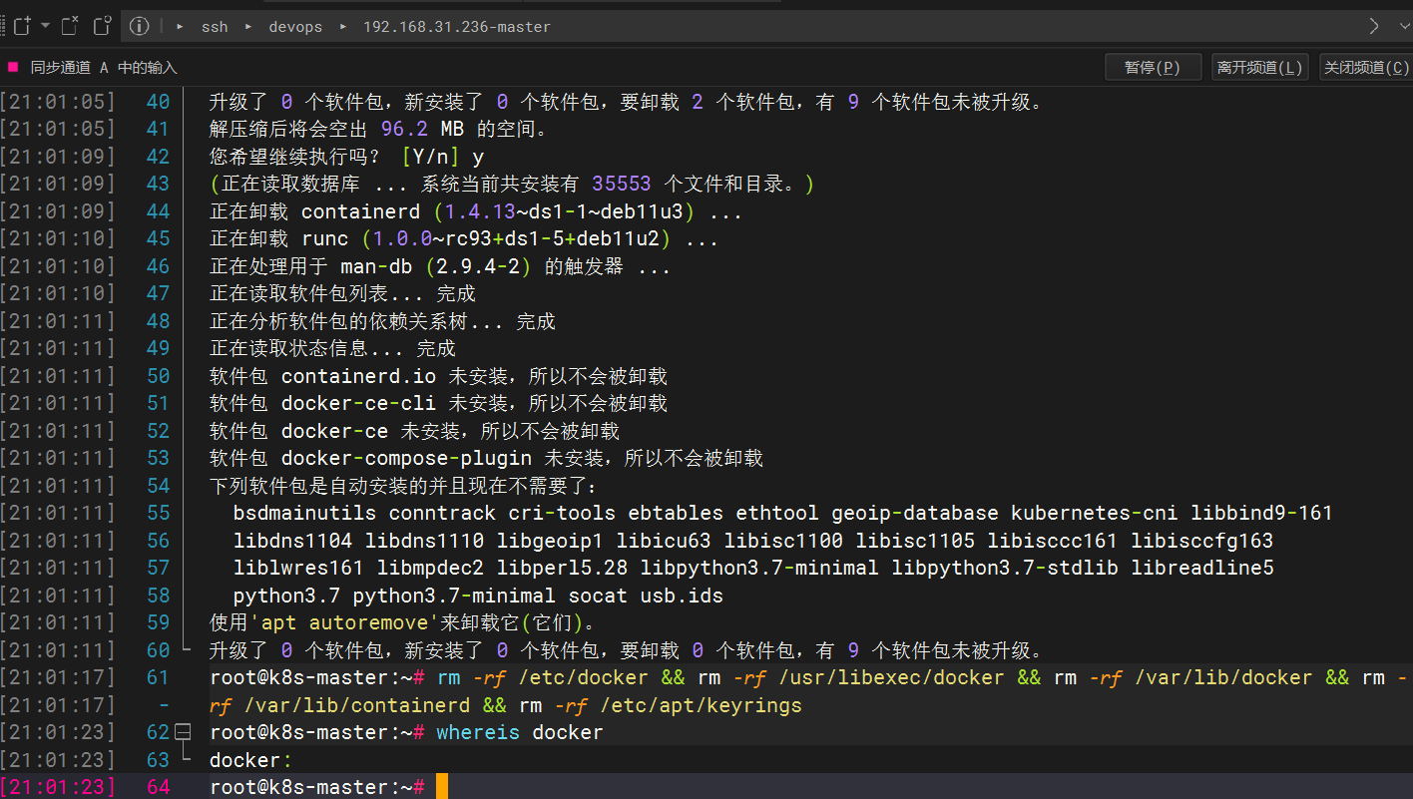Click the [21:01:17] timestamp on line 61
Image resolution: width=1413 pixels, height=799 pixels.
[59, 677]
